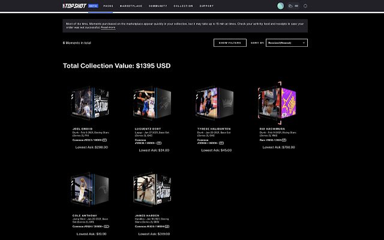
Task: Open the Community menu
Action: (x=158, y=6)
